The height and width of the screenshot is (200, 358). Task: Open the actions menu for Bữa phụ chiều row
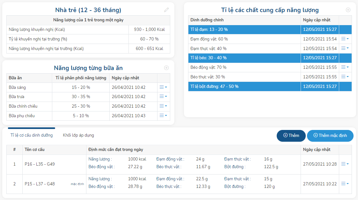coord(163,116)
